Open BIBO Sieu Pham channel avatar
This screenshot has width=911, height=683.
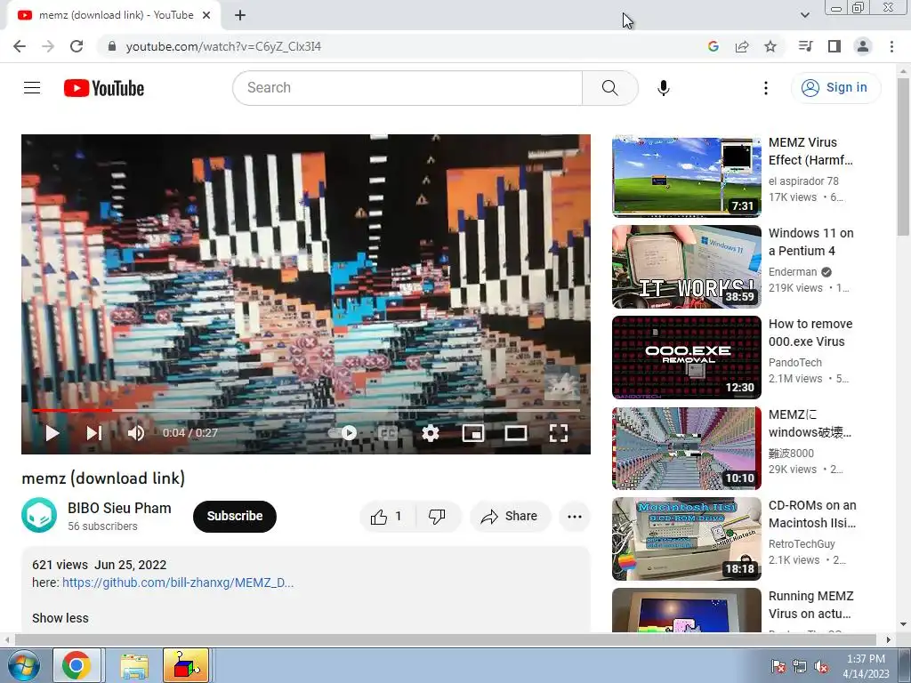39,515
